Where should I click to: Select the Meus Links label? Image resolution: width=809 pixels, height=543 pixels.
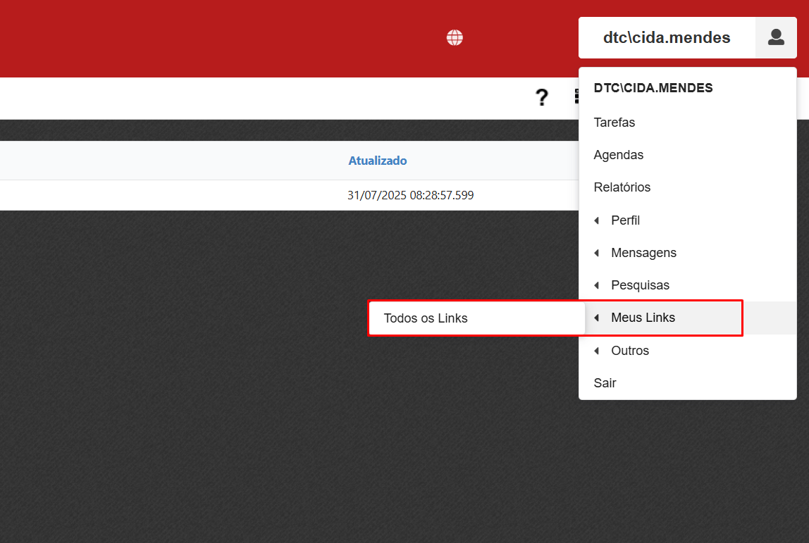point(643,318)
